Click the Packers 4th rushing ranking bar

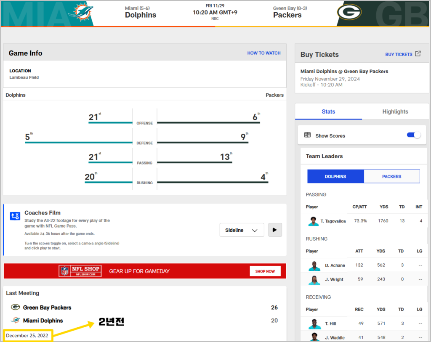pyautogui.click(x=213, y=182)
